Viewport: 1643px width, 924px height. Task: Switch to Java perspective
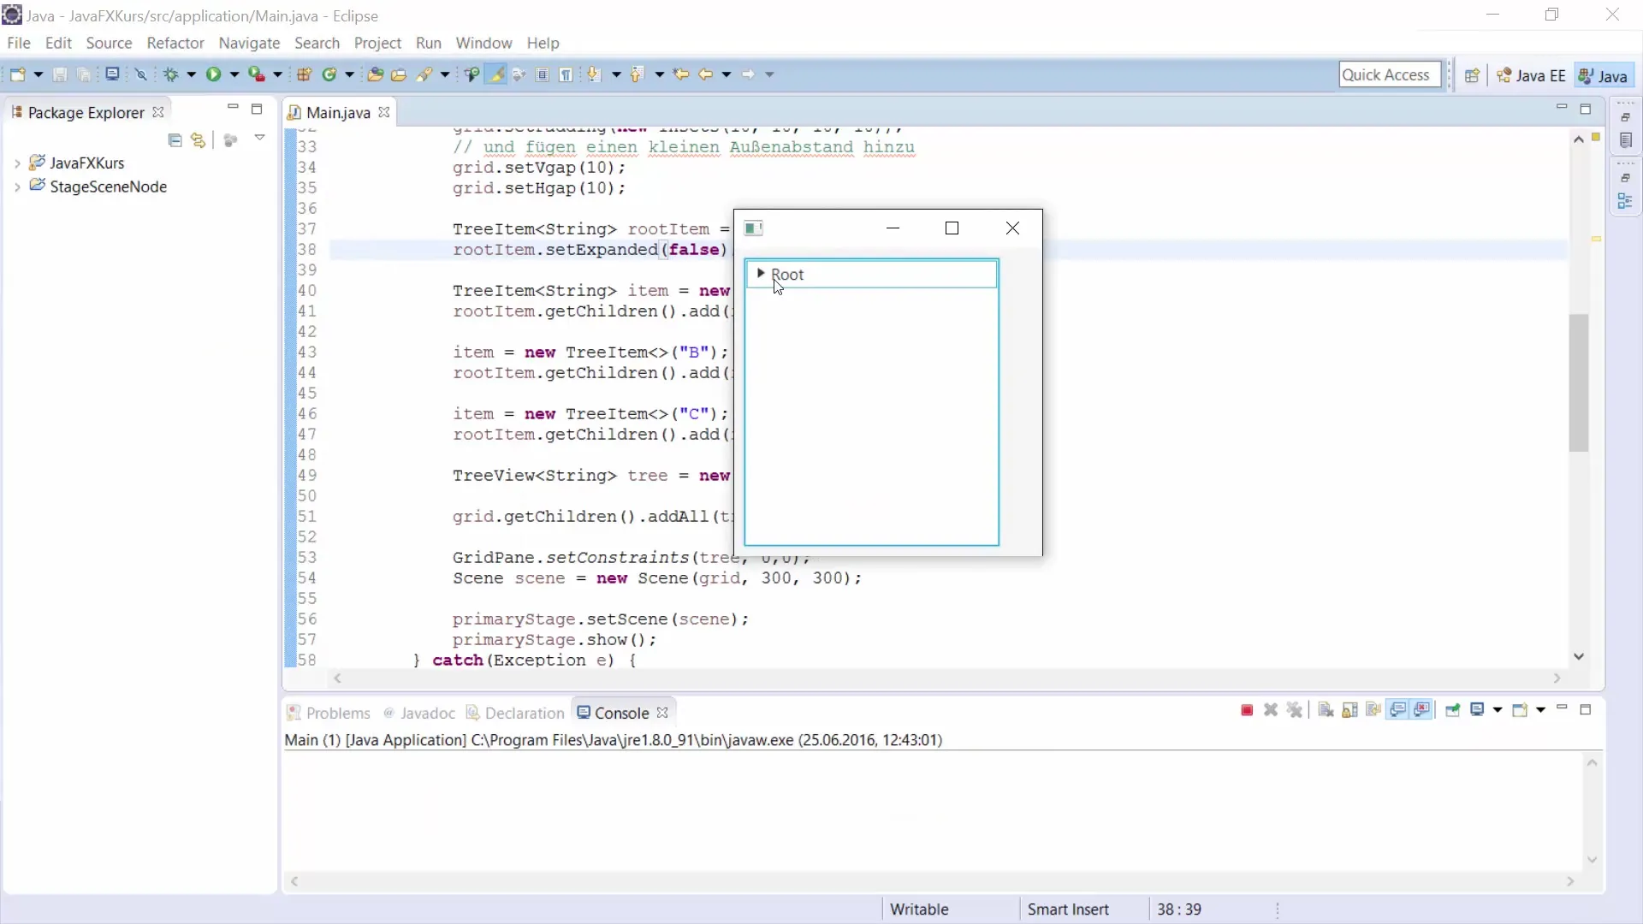click(1603, 75)
